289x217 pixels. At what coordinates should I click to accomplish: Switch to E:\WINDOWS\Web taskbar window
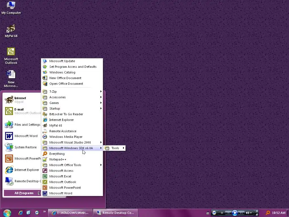70,213
